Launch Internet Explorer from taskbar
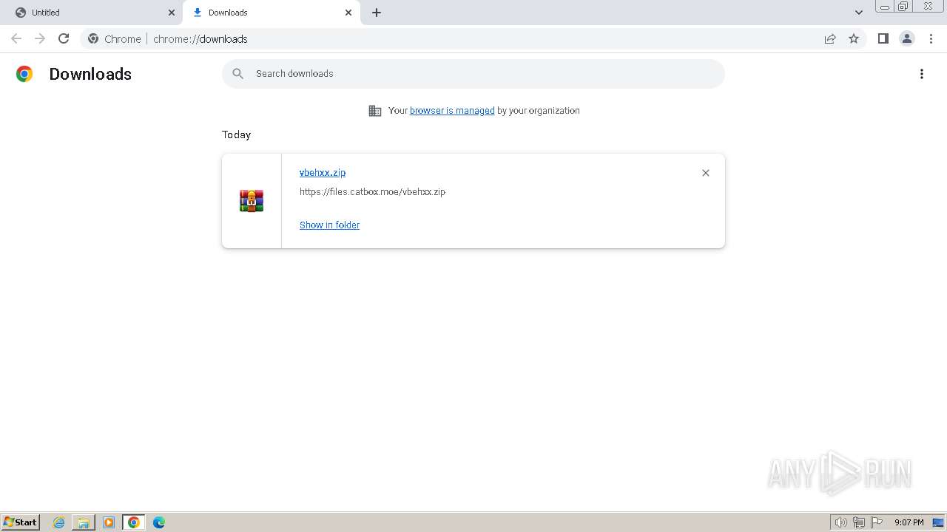Viewport: 947px width, 532px height. (59, 522)
